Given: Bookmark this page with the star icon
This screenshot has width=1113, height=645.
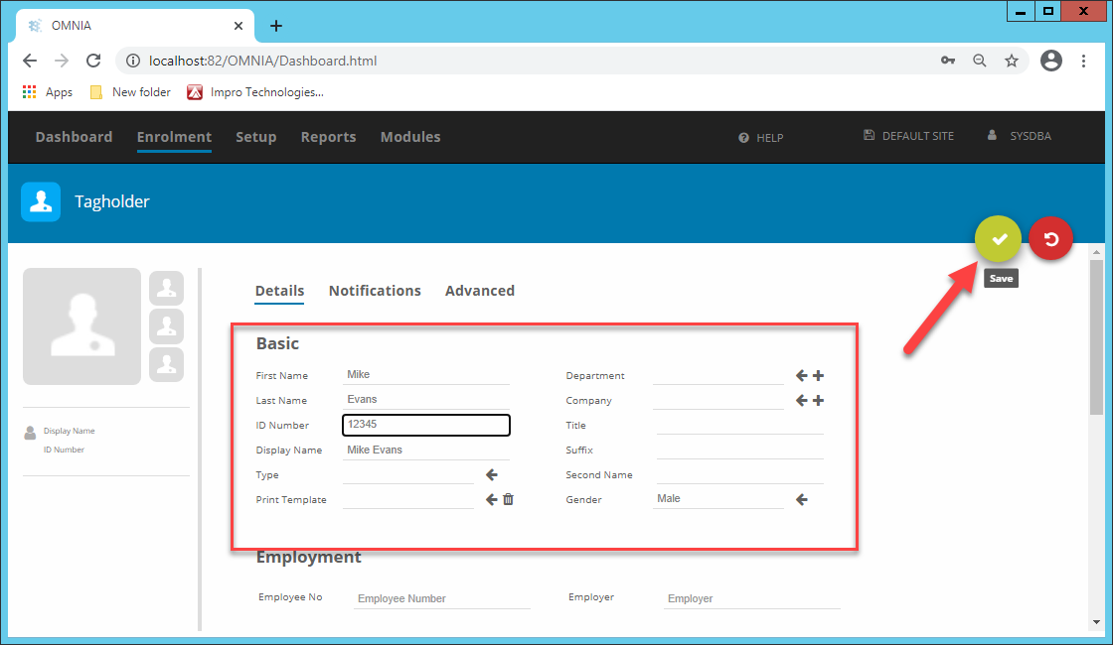Looking at the screenshot, I should click(1012, 61).
